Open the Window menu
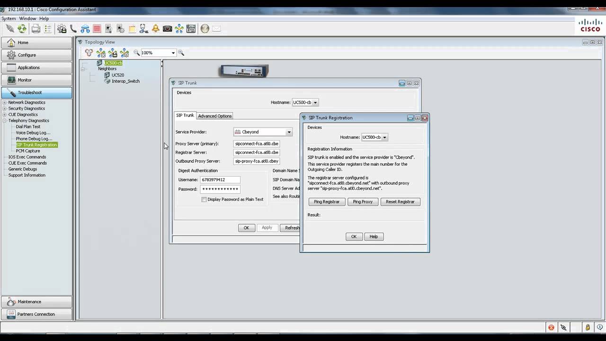 (x=27, y=18)
